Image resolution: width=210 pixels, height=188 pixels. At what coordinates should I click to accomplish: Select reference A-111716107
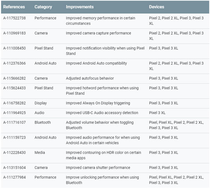(15, 122)
